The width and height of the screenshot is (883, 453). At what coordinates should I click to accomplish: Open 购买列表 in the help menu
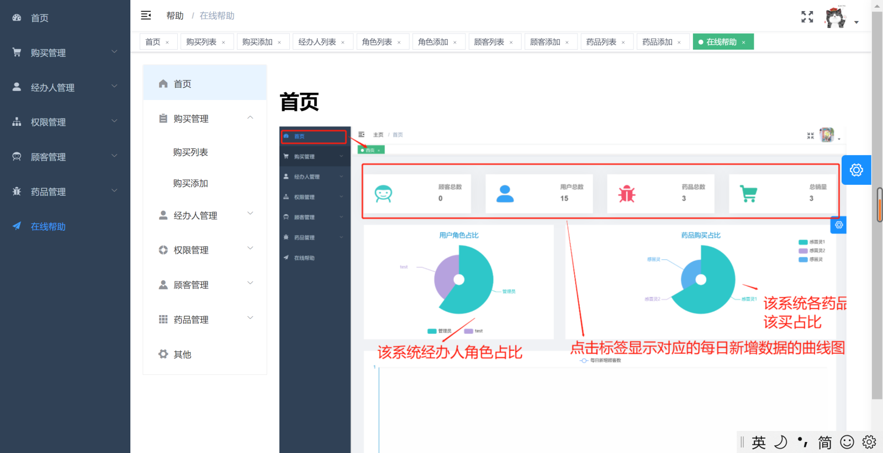pos(191,152)
